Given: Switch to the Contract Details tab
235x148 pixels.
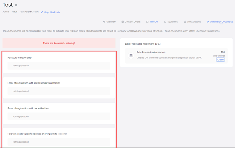Looking at the screenshot, I should (x=131, y=22).
